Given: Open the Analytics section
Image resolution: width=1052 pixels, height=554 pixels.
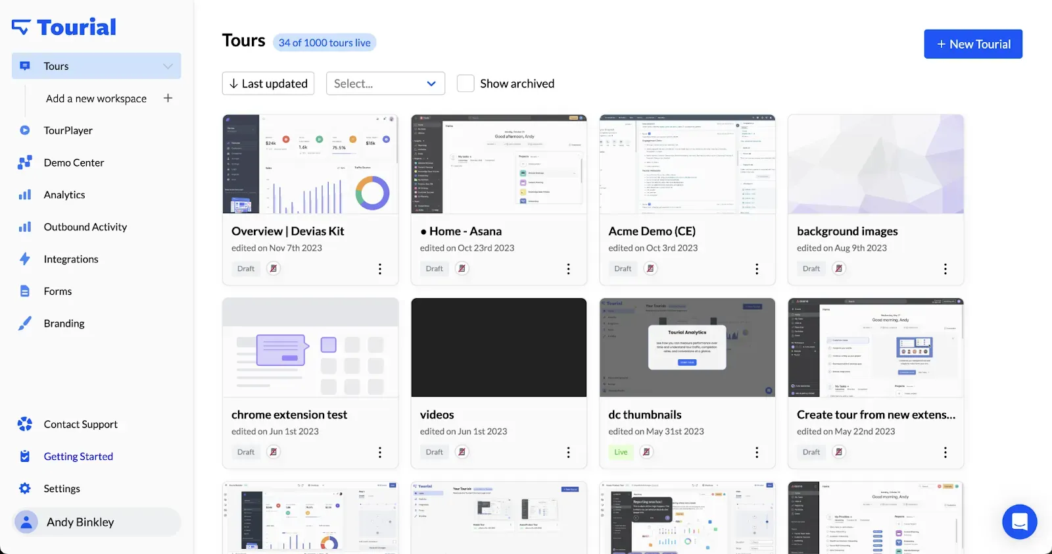Looking at the screenshot, I should coord(64,195).
